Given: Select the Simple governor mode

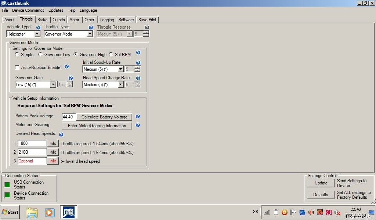Looking at the screenshot, I should (17, 54).
